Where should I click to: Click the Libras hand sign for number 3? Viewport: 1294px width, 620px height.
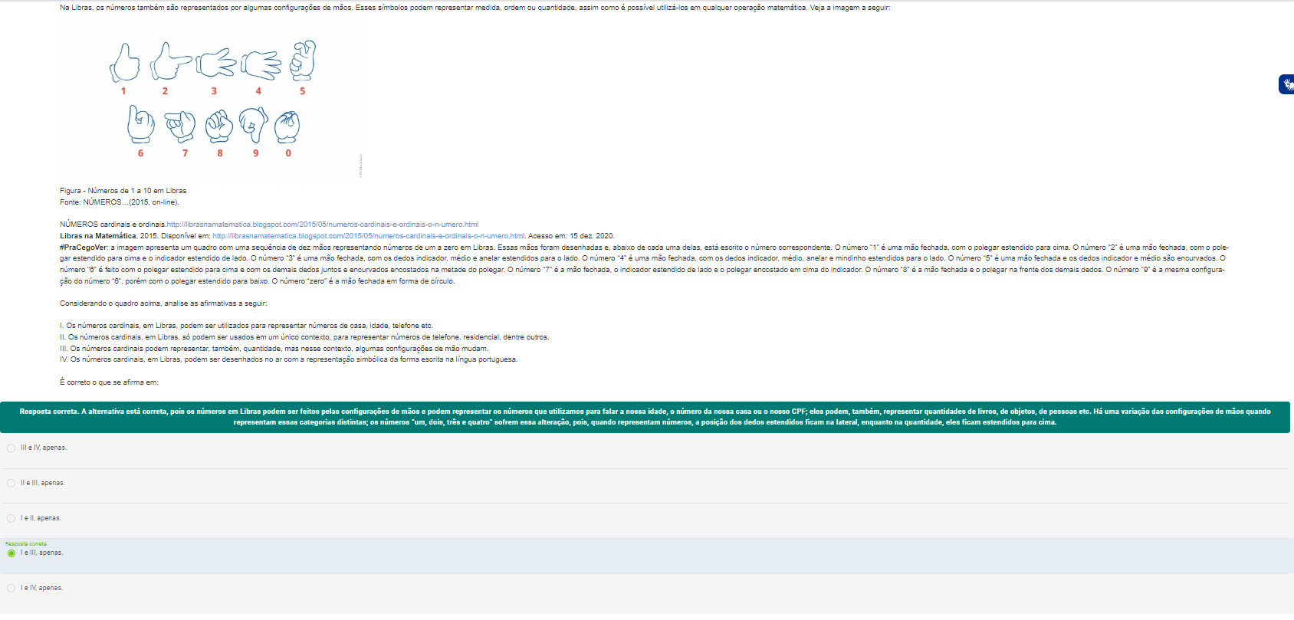click(216, 63)
